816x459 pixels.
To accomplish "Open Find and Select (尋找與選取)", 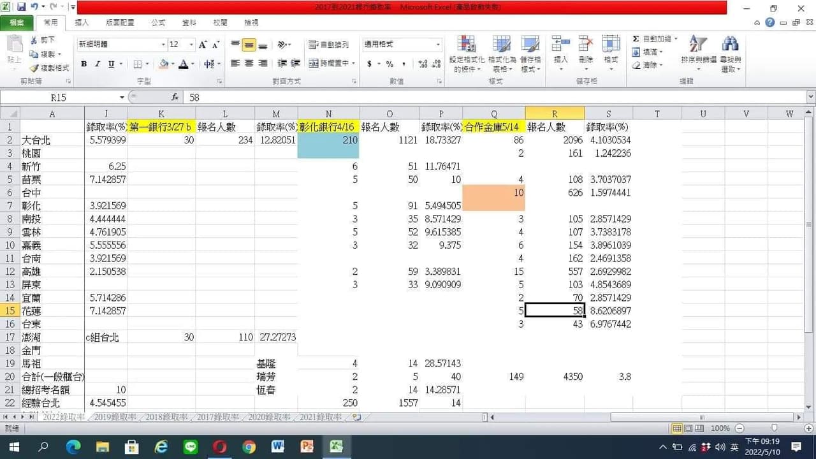I will pyautogui.click(x=731, y=54).
